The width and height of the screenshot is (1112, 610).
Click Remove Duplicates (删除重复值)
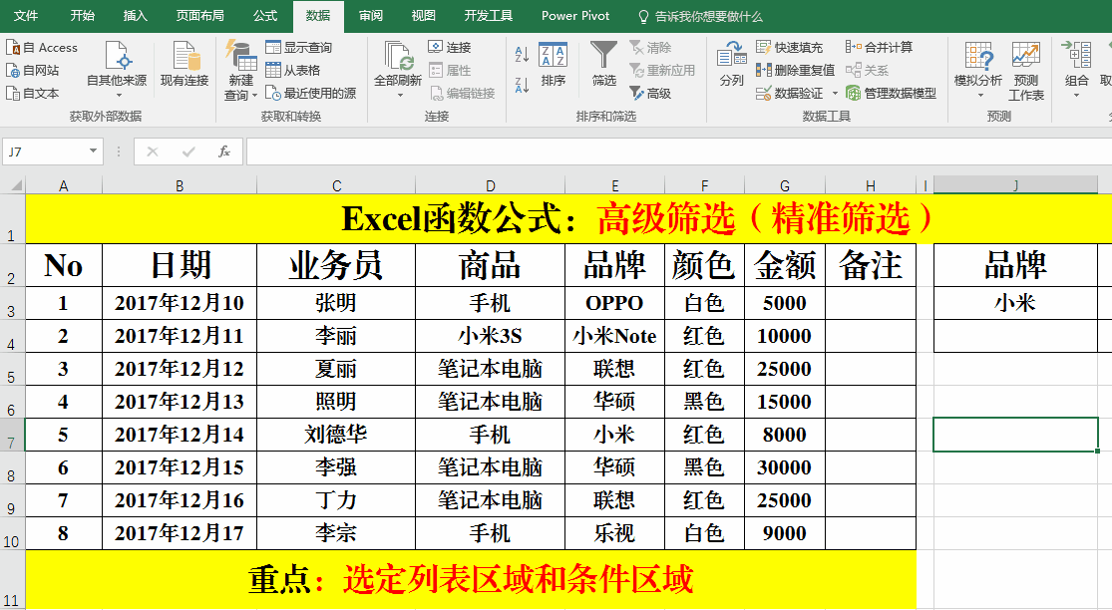pyautogui.click(x=796, y=70)
